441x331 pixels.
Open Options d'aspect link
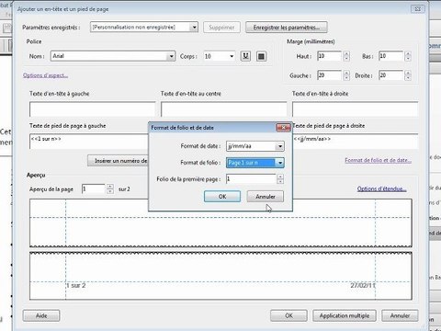45,75
